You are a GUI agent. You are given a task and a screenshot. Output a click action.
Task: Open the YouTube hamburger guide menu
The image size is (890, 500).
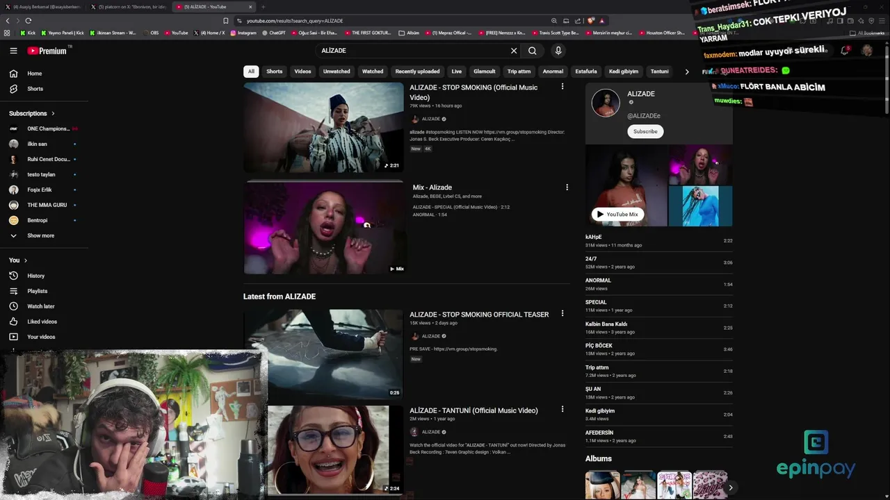13,51
